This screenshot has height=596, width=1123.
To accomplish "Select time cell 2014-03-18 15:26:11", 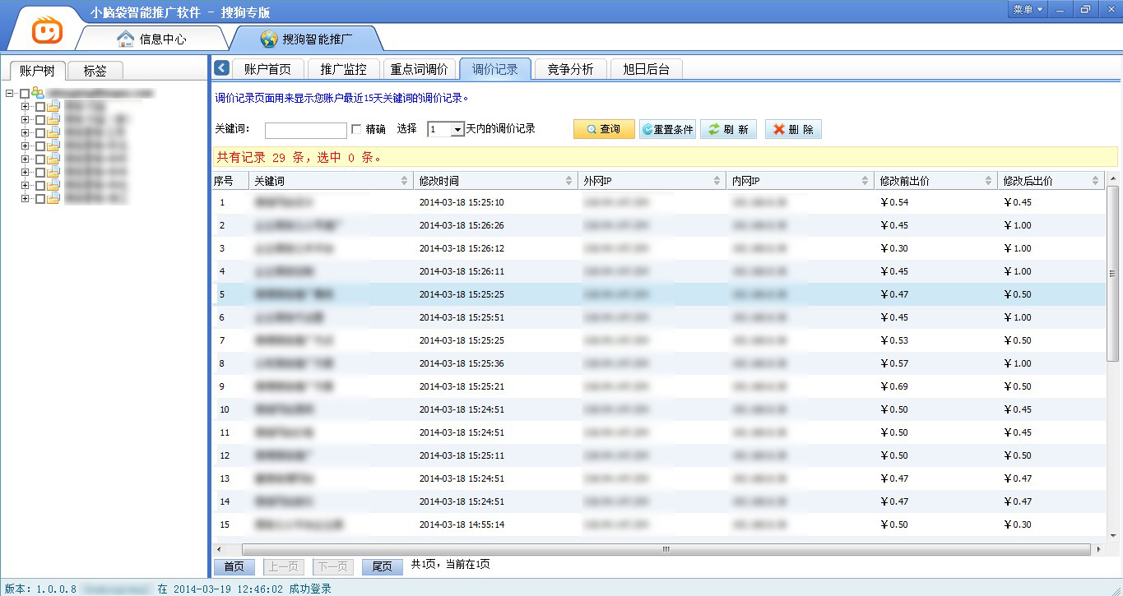I will point(462,271).
